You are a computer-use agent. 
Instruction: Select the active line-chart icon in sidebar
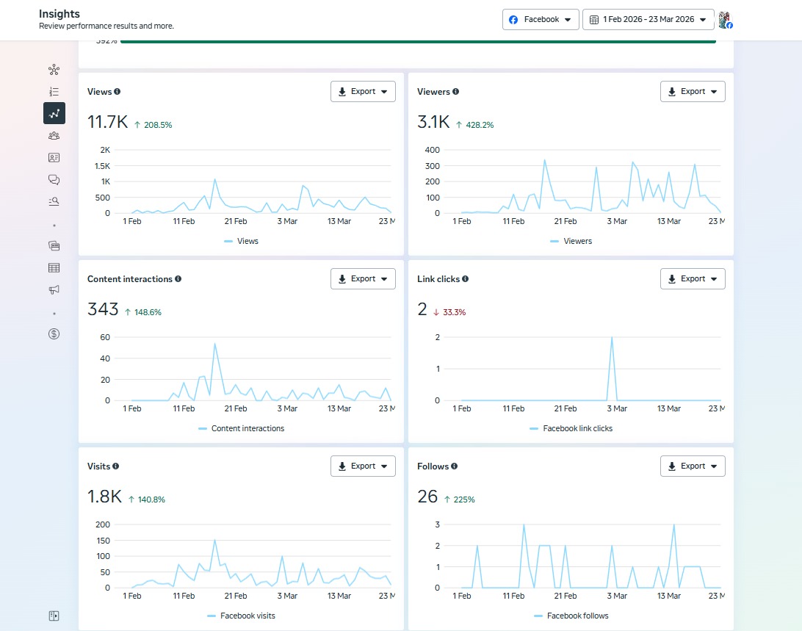(x=54, y=113)
